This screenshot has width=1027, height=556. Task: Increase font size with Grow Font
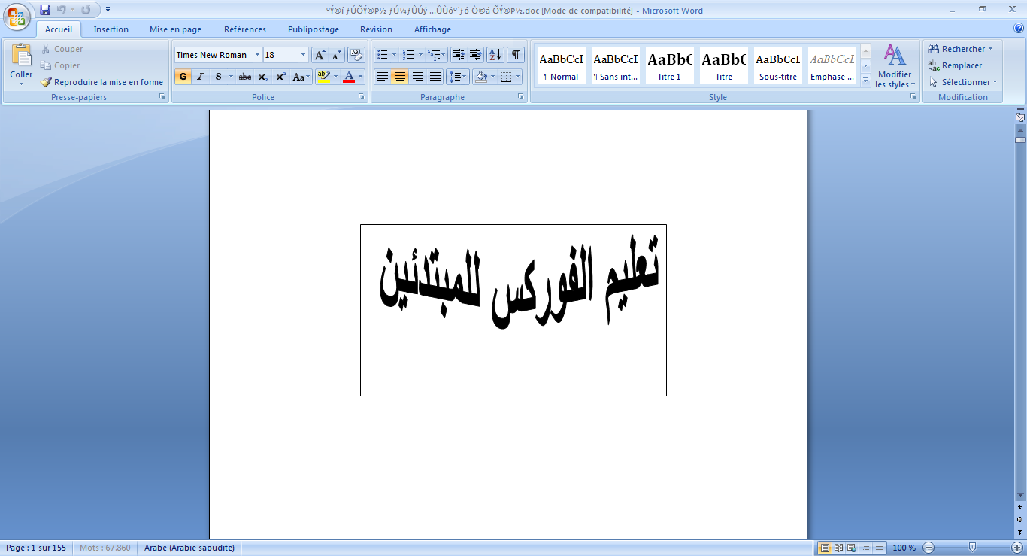click(320, 55)
